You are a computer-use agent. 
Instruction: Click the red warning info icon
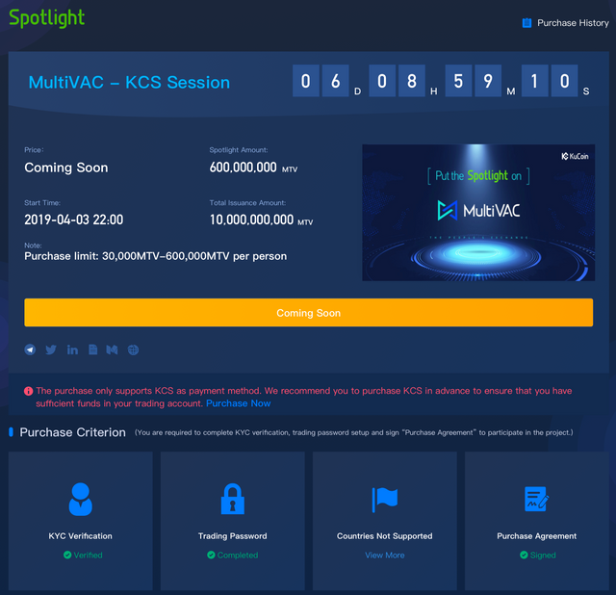click(x=28, y=391)
